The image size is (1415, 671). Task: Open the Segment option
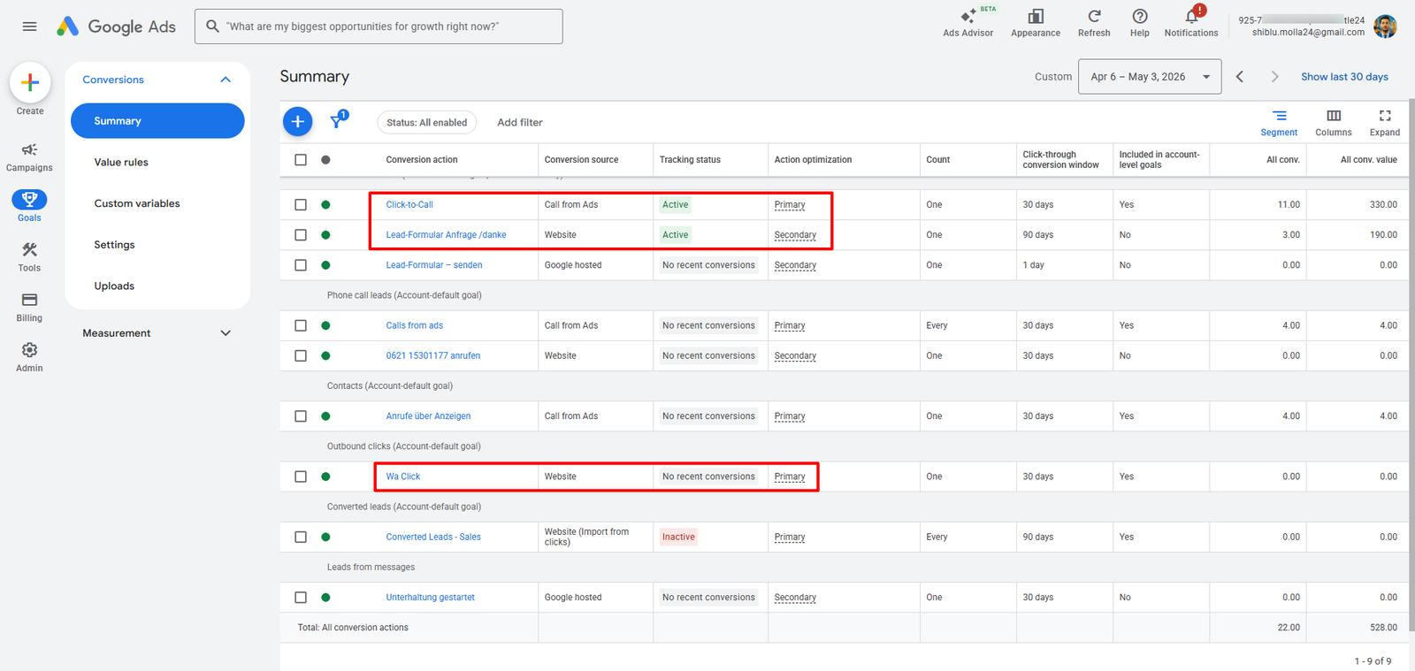point(1279,123)
